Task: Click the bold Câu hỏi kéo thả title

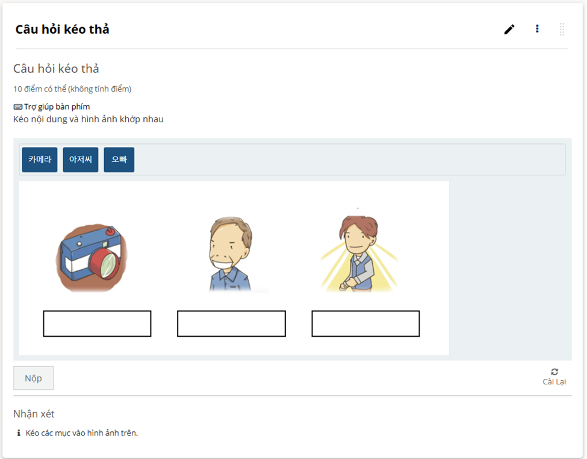Action: tap(62, 30)
